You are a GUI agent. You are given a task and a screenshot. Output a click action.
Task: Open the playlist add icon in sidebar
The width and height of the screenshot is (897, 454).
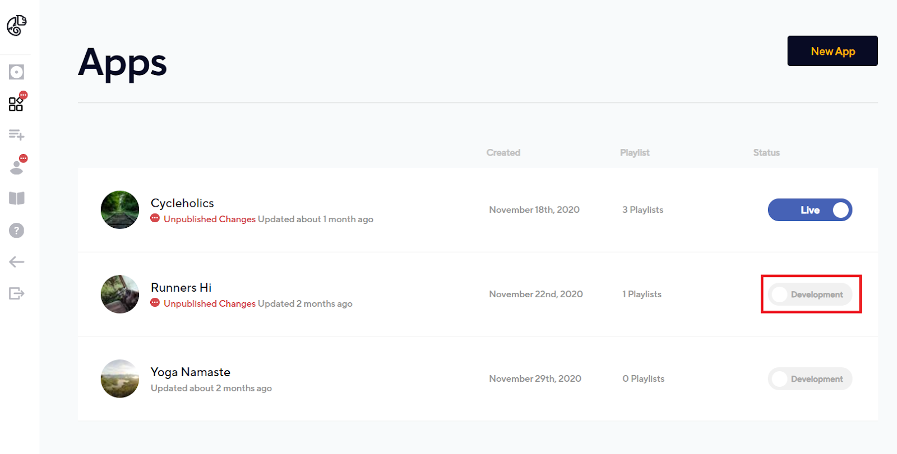coord(16,134)
